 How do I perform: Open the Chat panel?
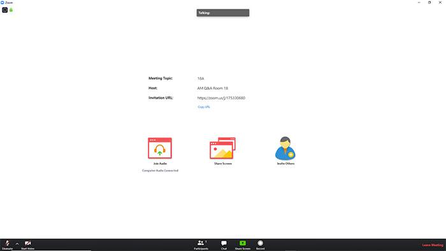[224, 245]
